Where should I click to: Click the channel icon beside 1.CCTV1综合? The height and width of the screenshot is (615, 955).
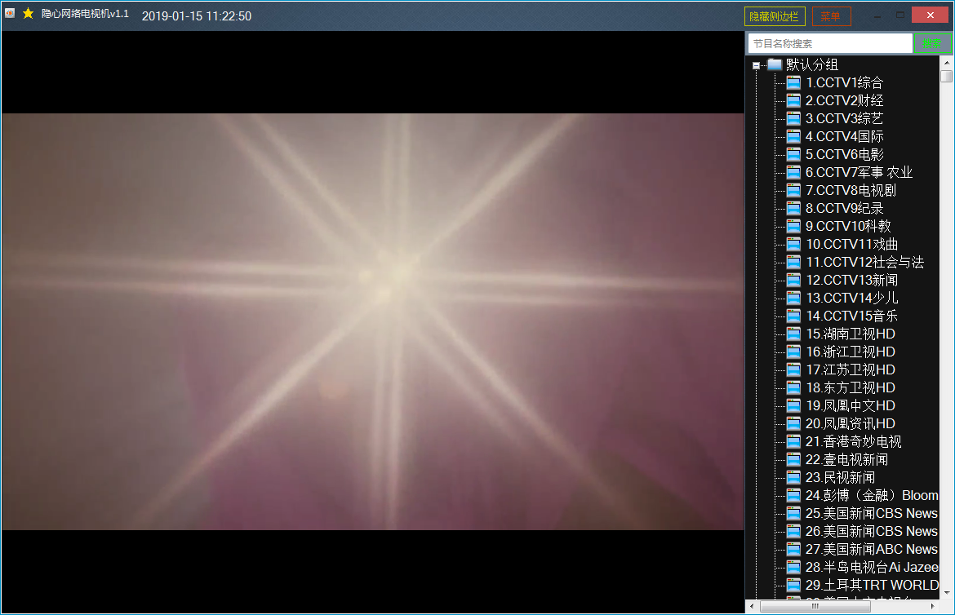[x=793, y=82]
